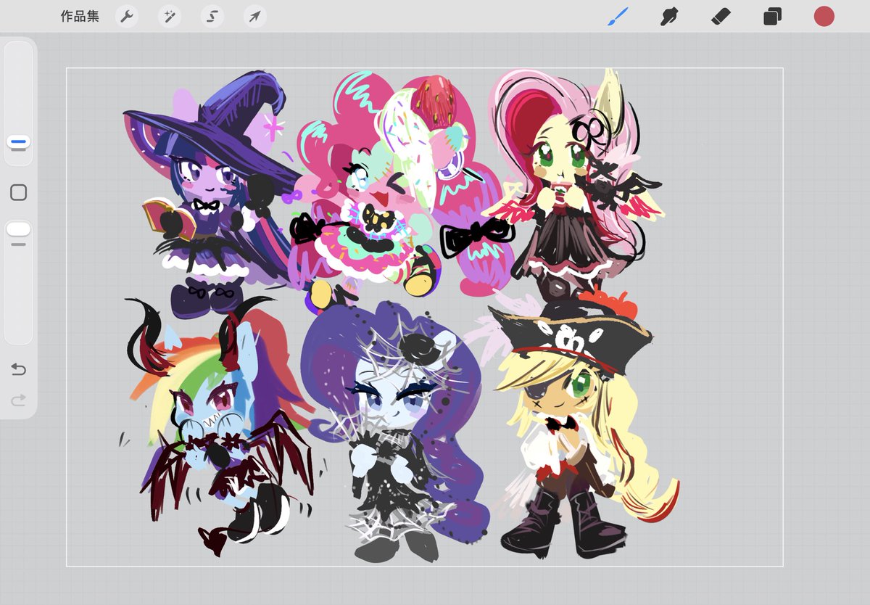Open the Layers panel
The width and height of the screenshot is (870, 605).
[772, 16]
